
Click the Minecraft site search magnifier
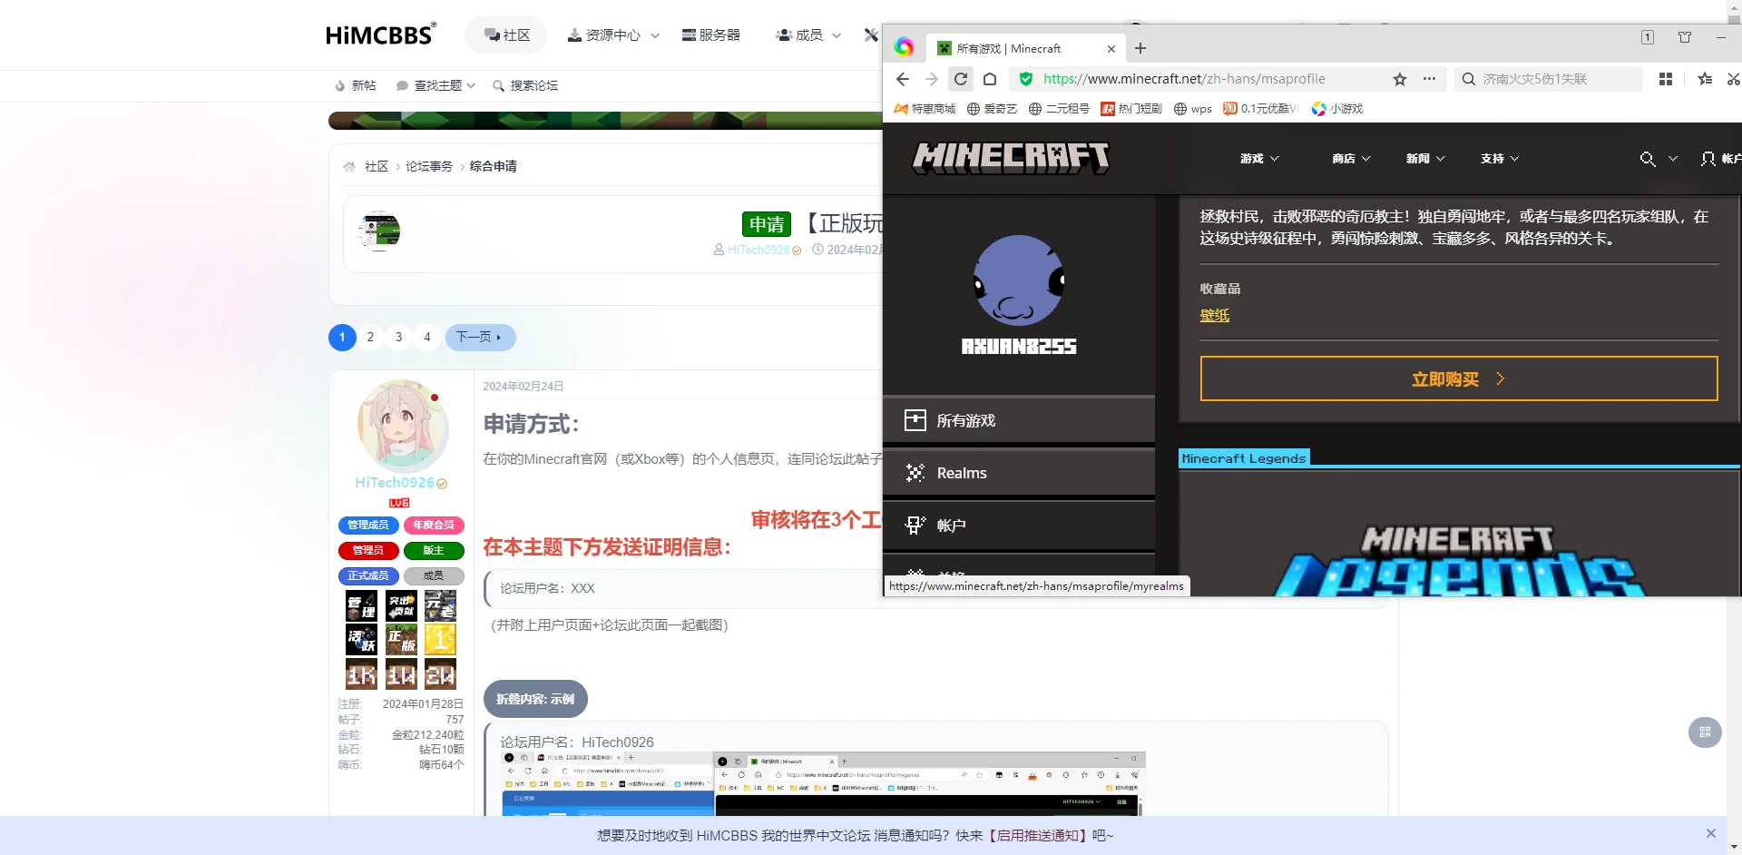1648,159
